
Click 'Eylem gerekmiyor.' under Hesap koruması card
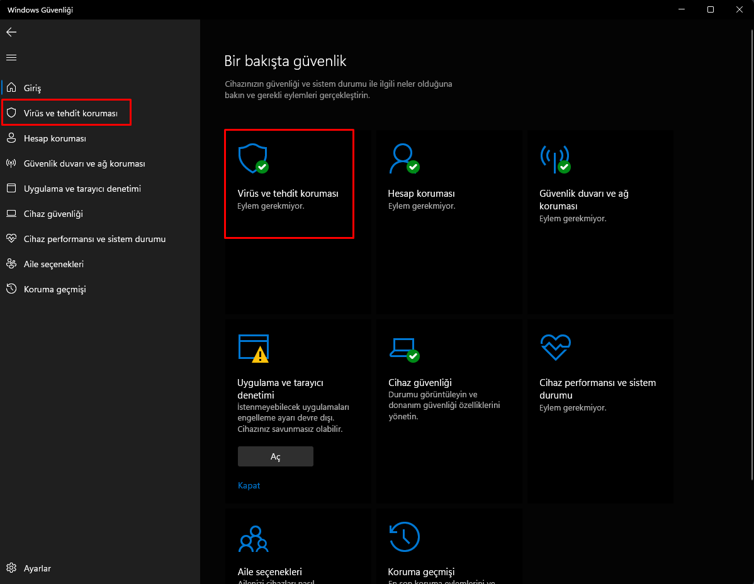(x=421, y=206)
